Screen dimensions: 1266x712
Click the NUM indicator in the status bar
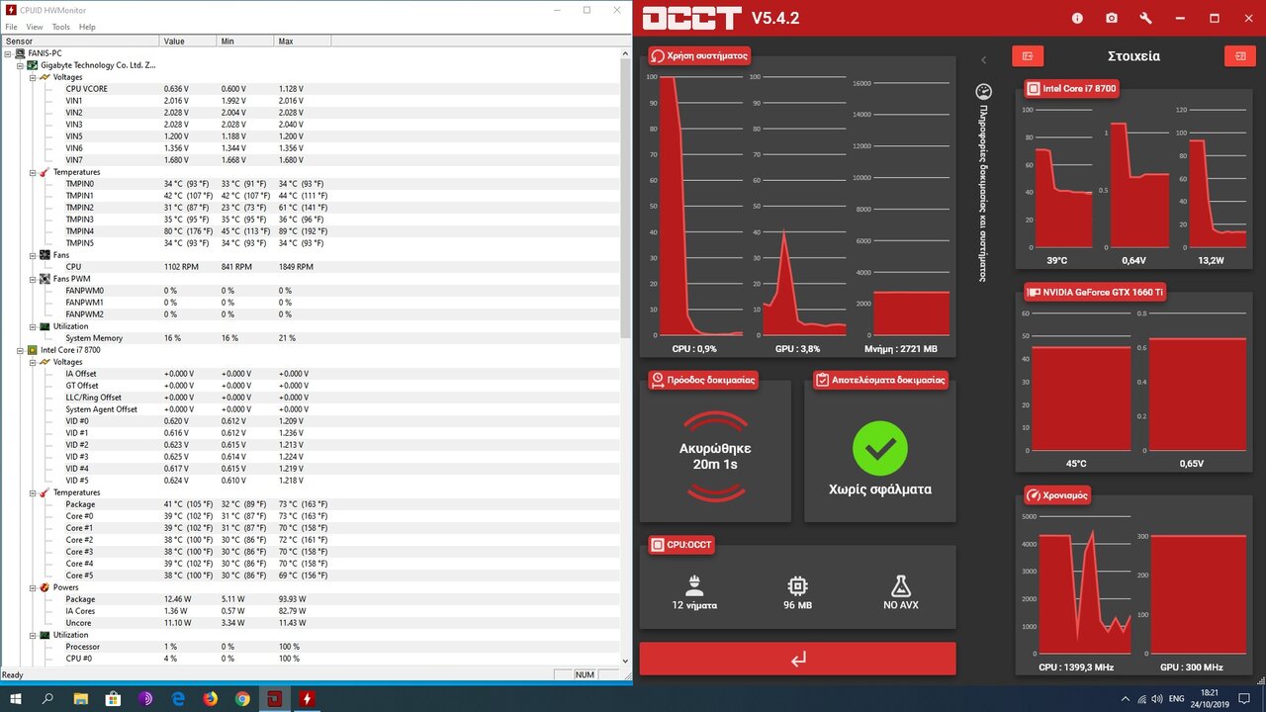(x=585, y=674)
